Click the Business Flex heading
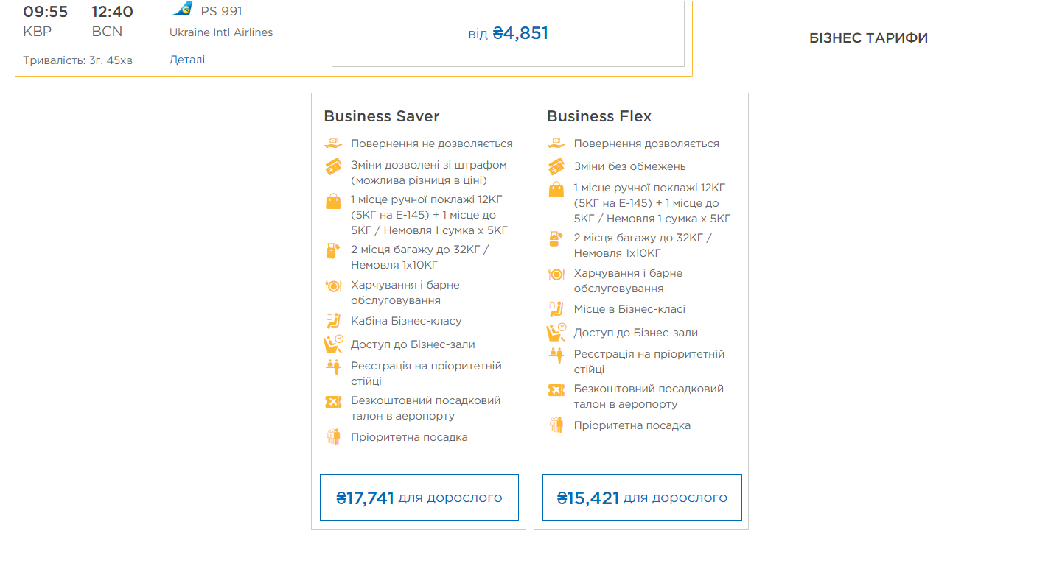 click(599, 116)
